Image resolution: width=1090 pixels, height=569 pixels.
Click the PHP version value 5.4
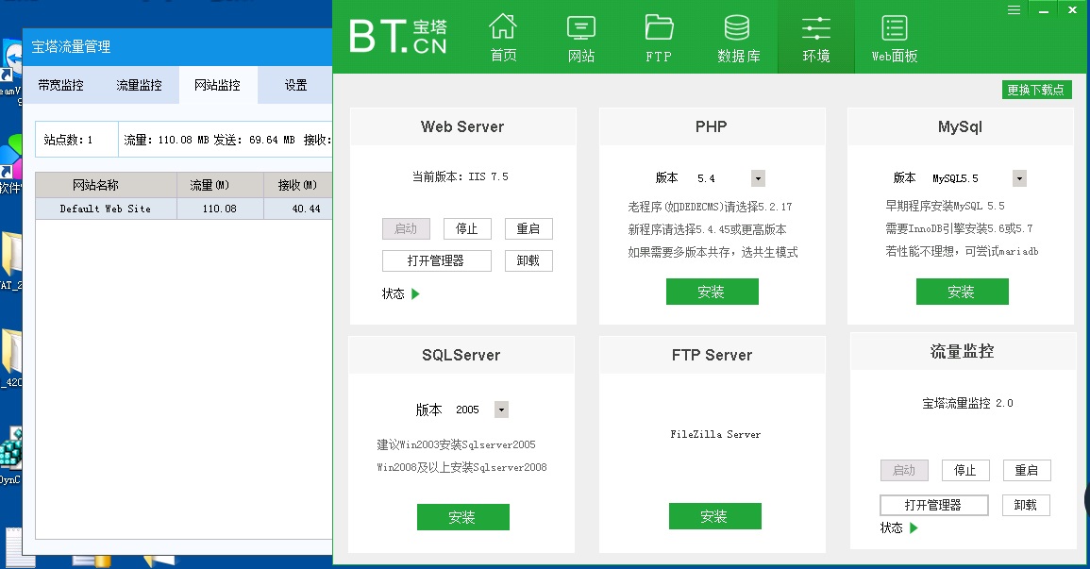click(706, 178)
